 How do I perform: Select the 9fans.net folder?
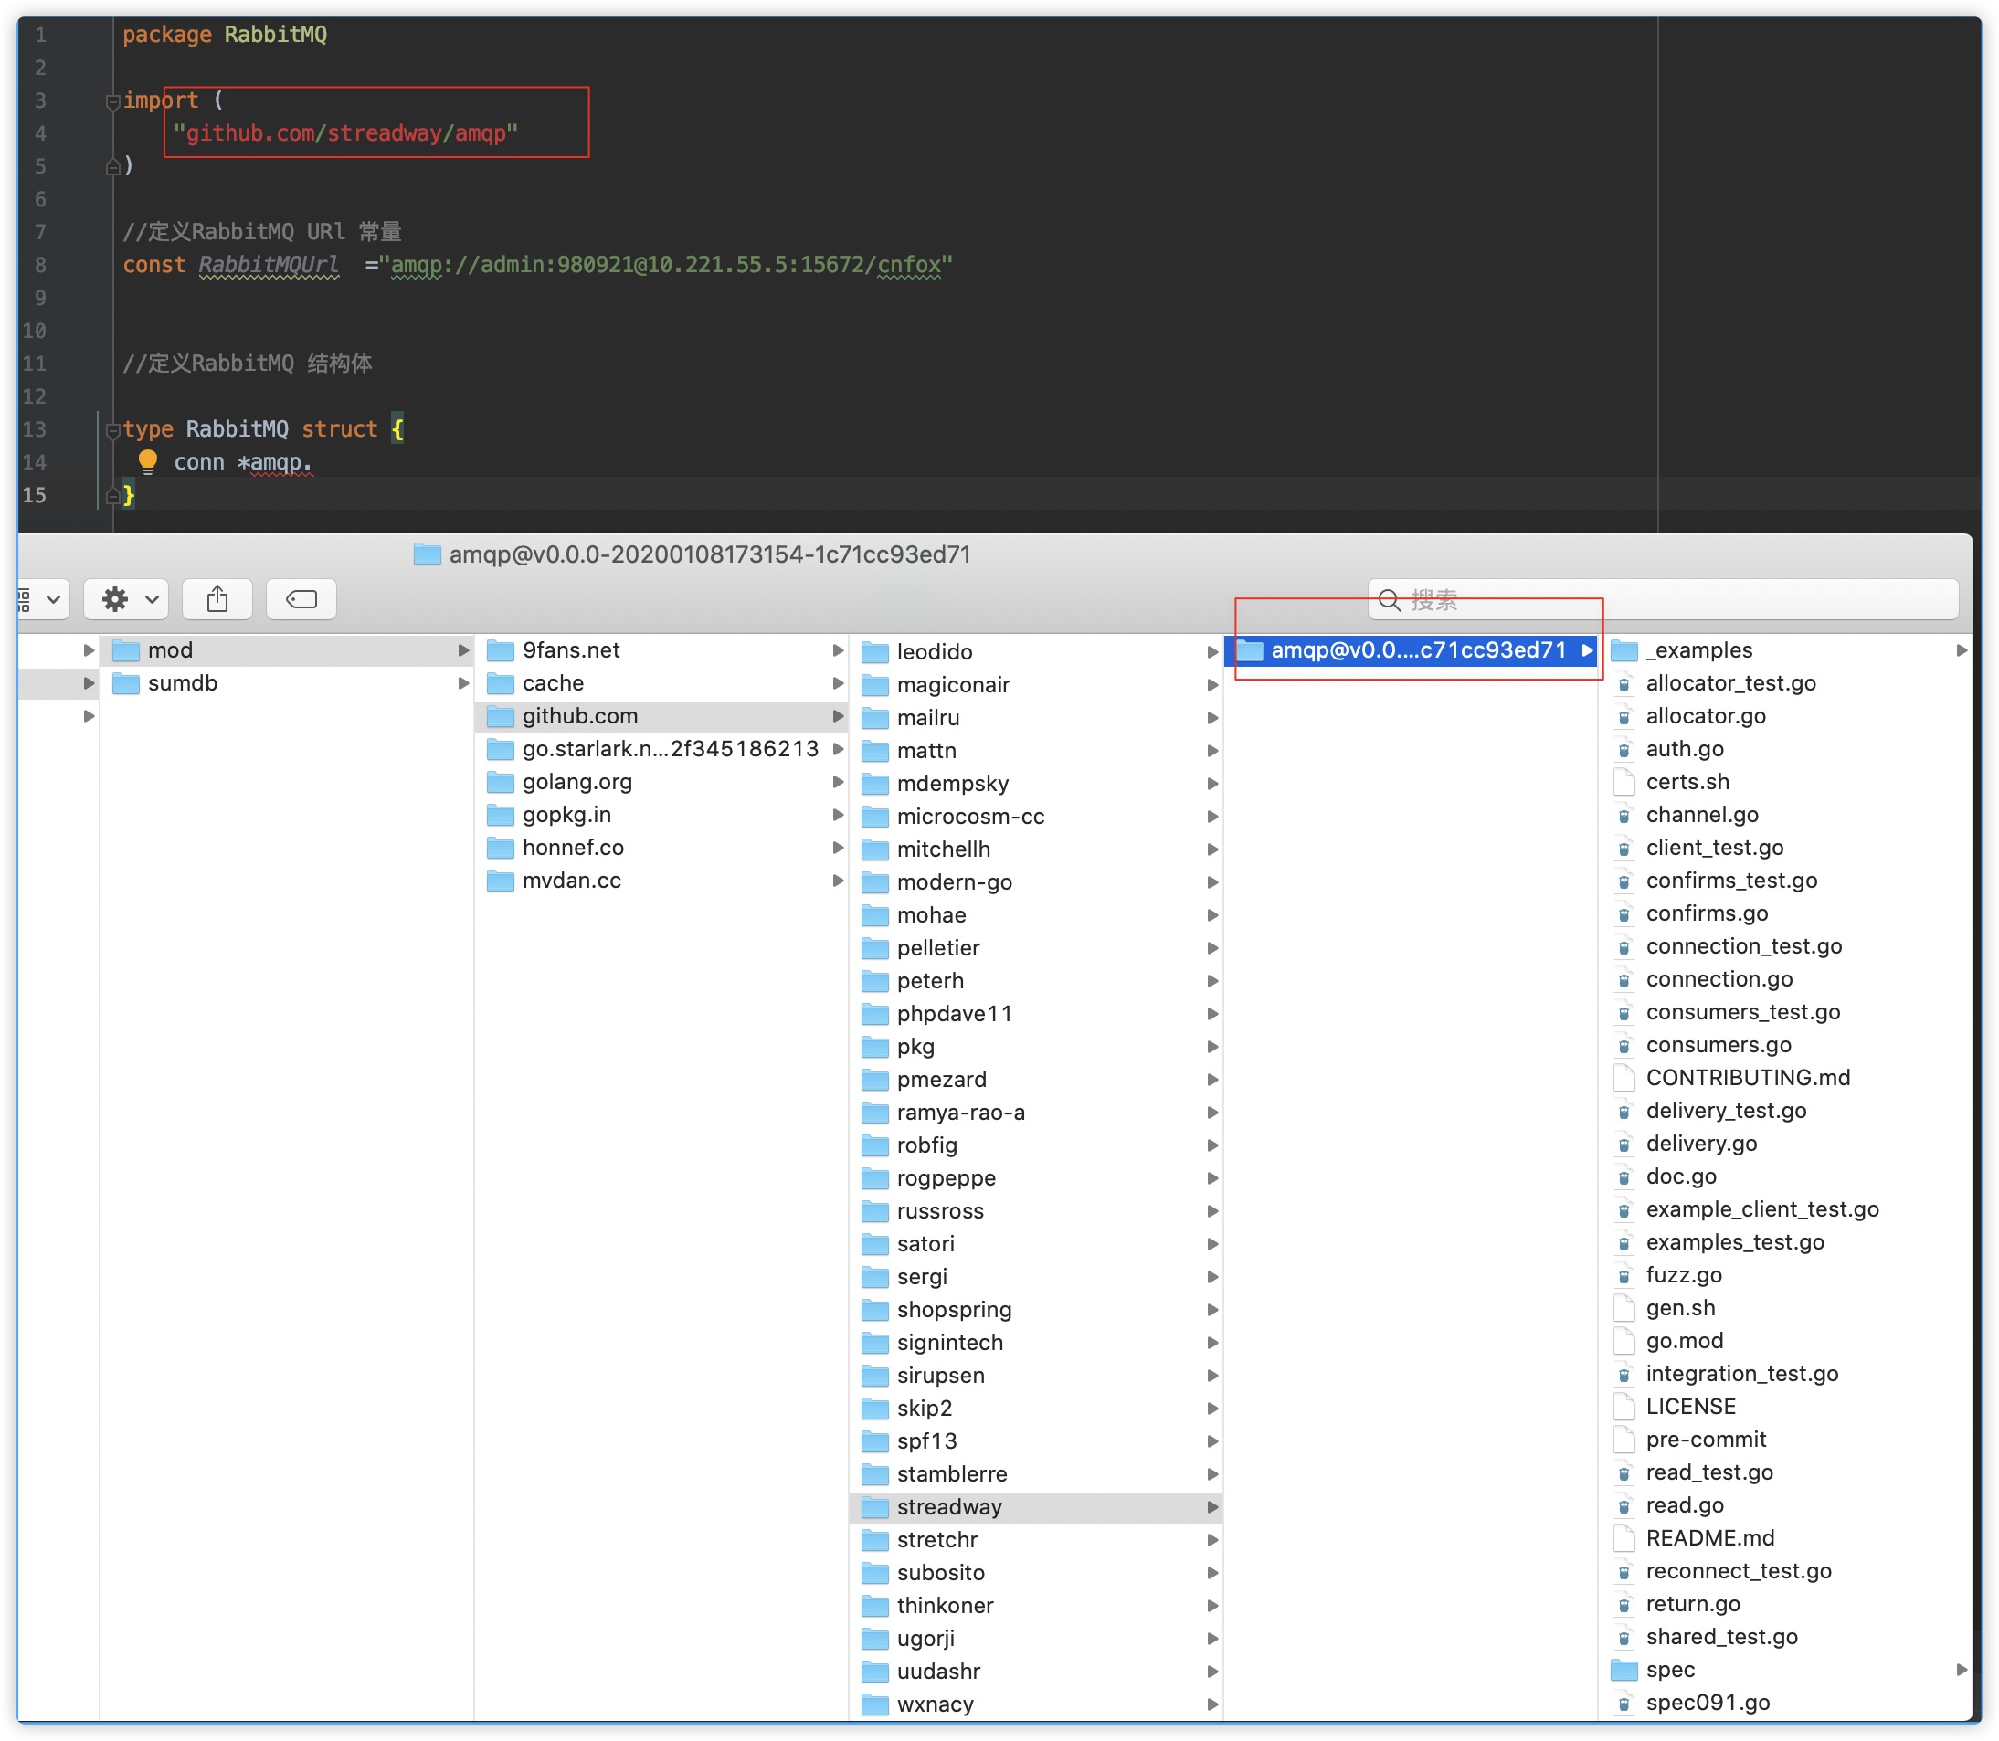click(661, 650)
